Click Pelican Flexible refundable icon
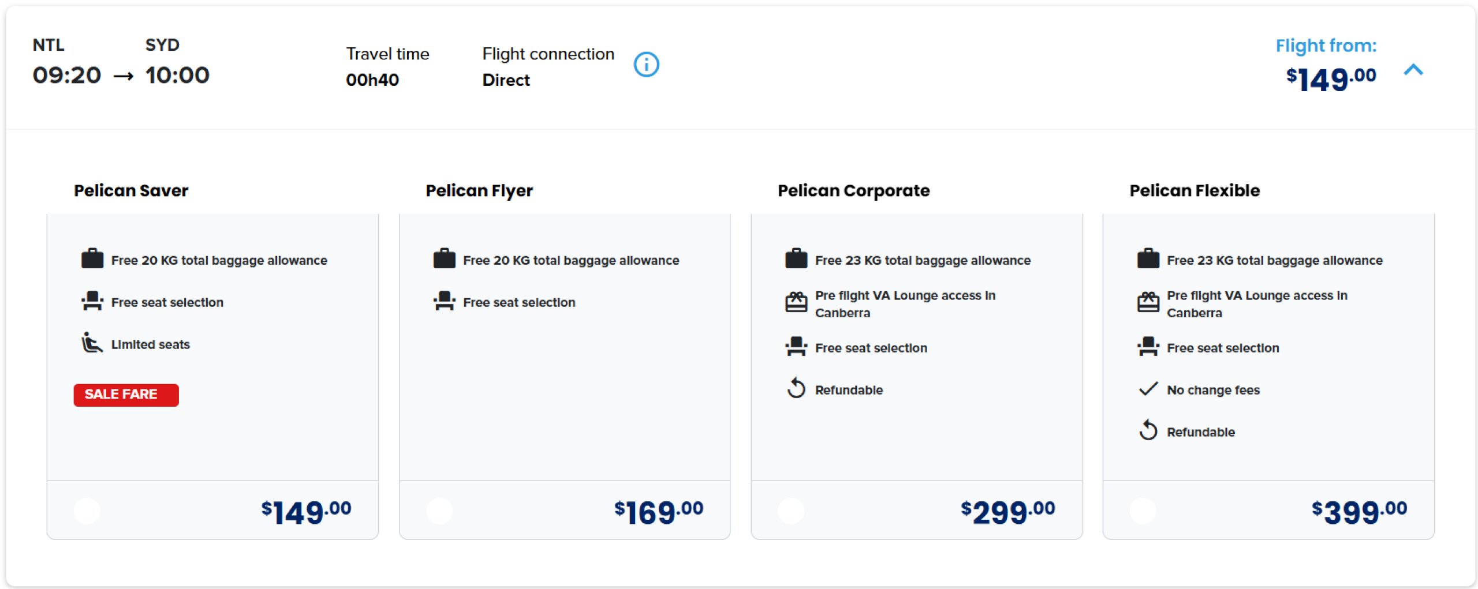This screenshot has width=1478, height=589. (1148, 430)
